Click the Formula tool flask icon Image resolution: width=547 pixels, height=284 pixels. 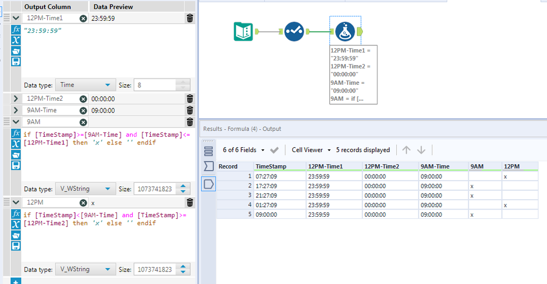344,32
